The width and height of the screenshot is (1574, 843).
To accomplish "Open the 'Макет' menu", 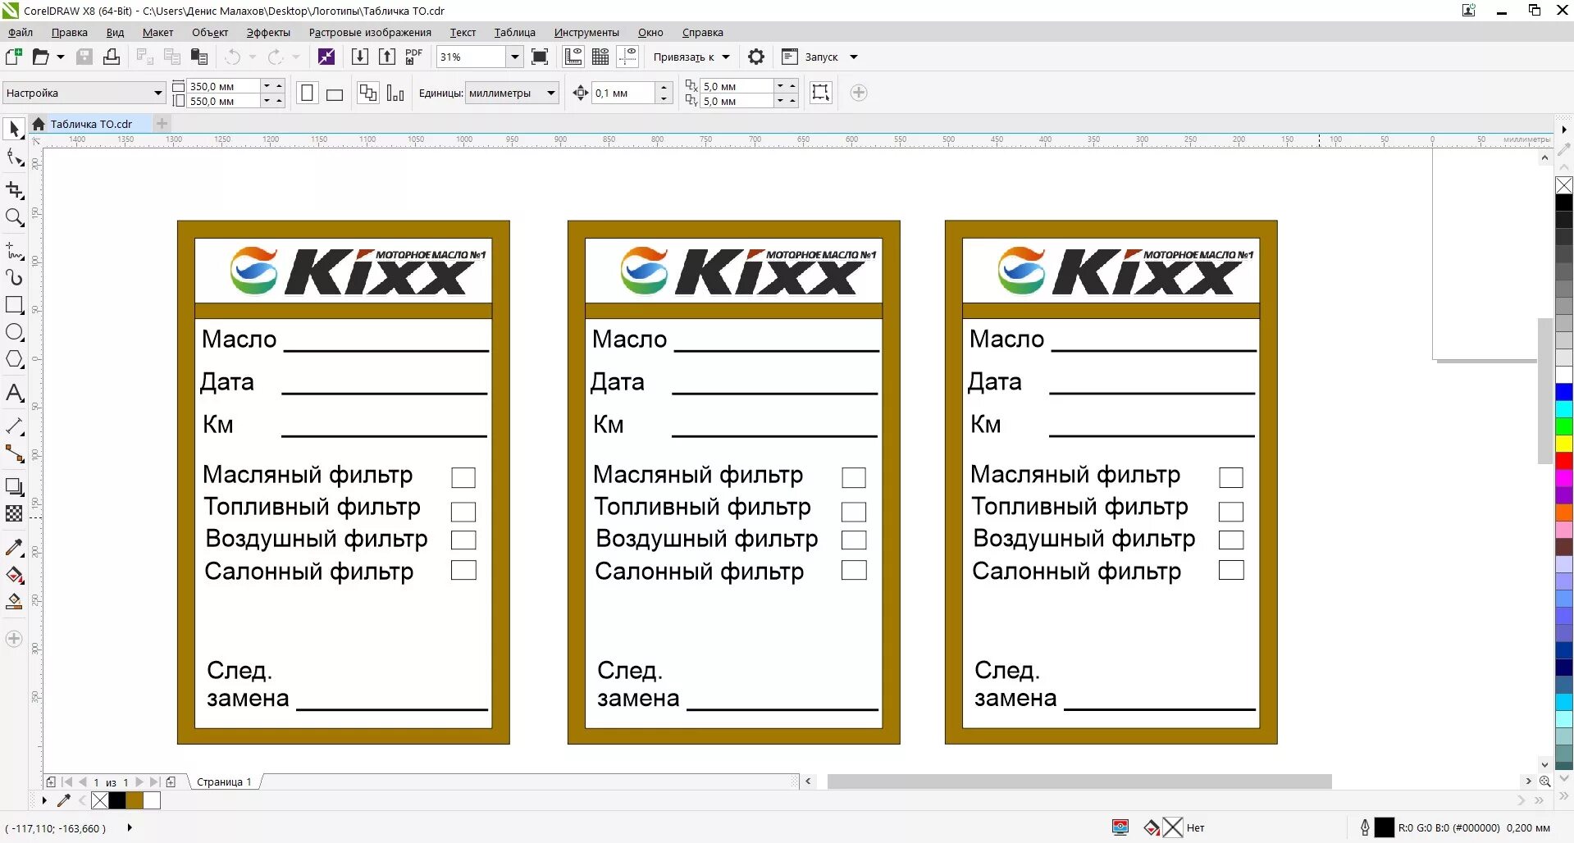I will pos(157,32).
